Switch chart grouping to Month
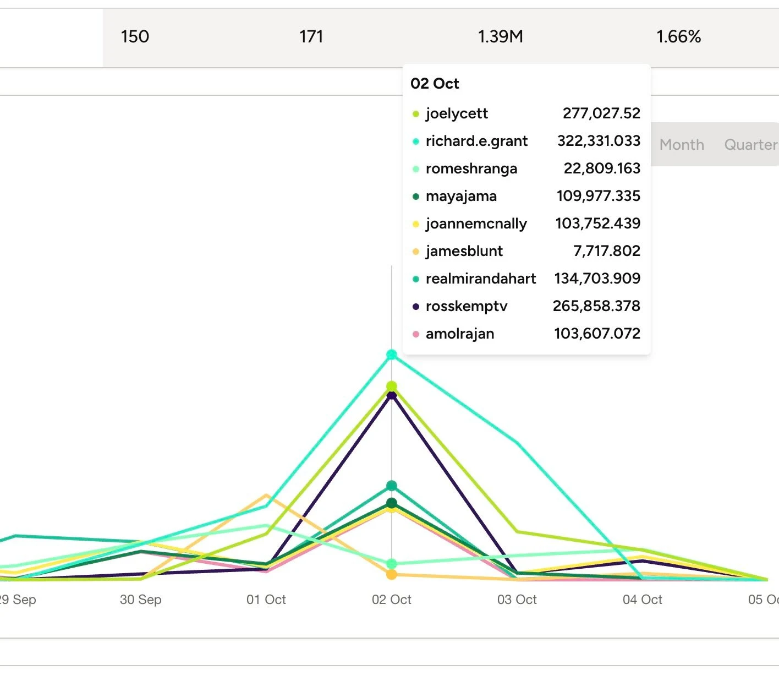Screen dimensions: 779x675 682,145
